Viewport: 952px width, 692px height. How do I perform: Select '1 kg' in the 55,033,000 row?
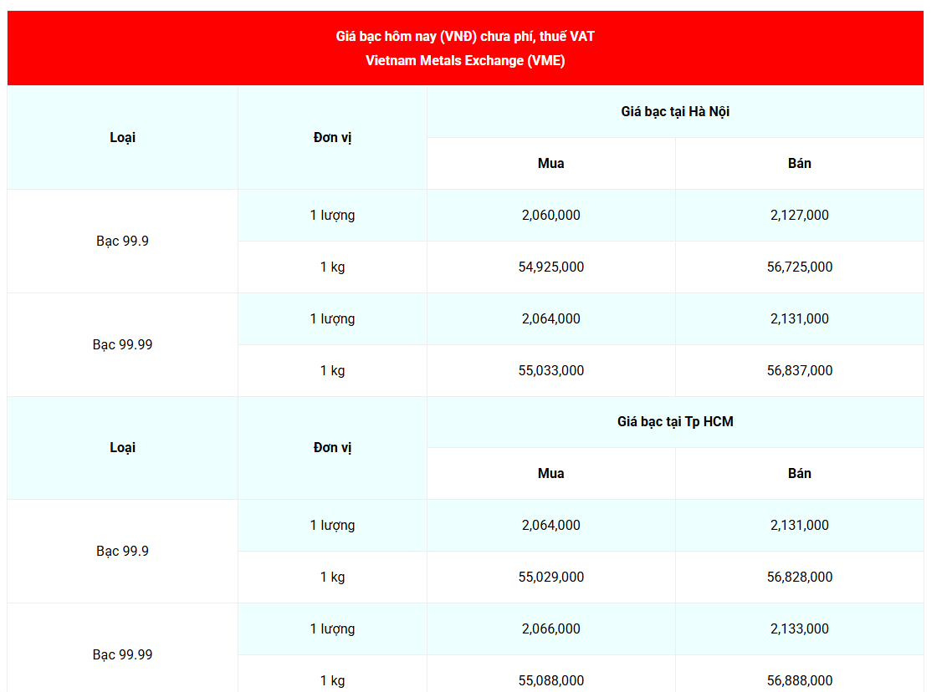click(x=332, y=370)
